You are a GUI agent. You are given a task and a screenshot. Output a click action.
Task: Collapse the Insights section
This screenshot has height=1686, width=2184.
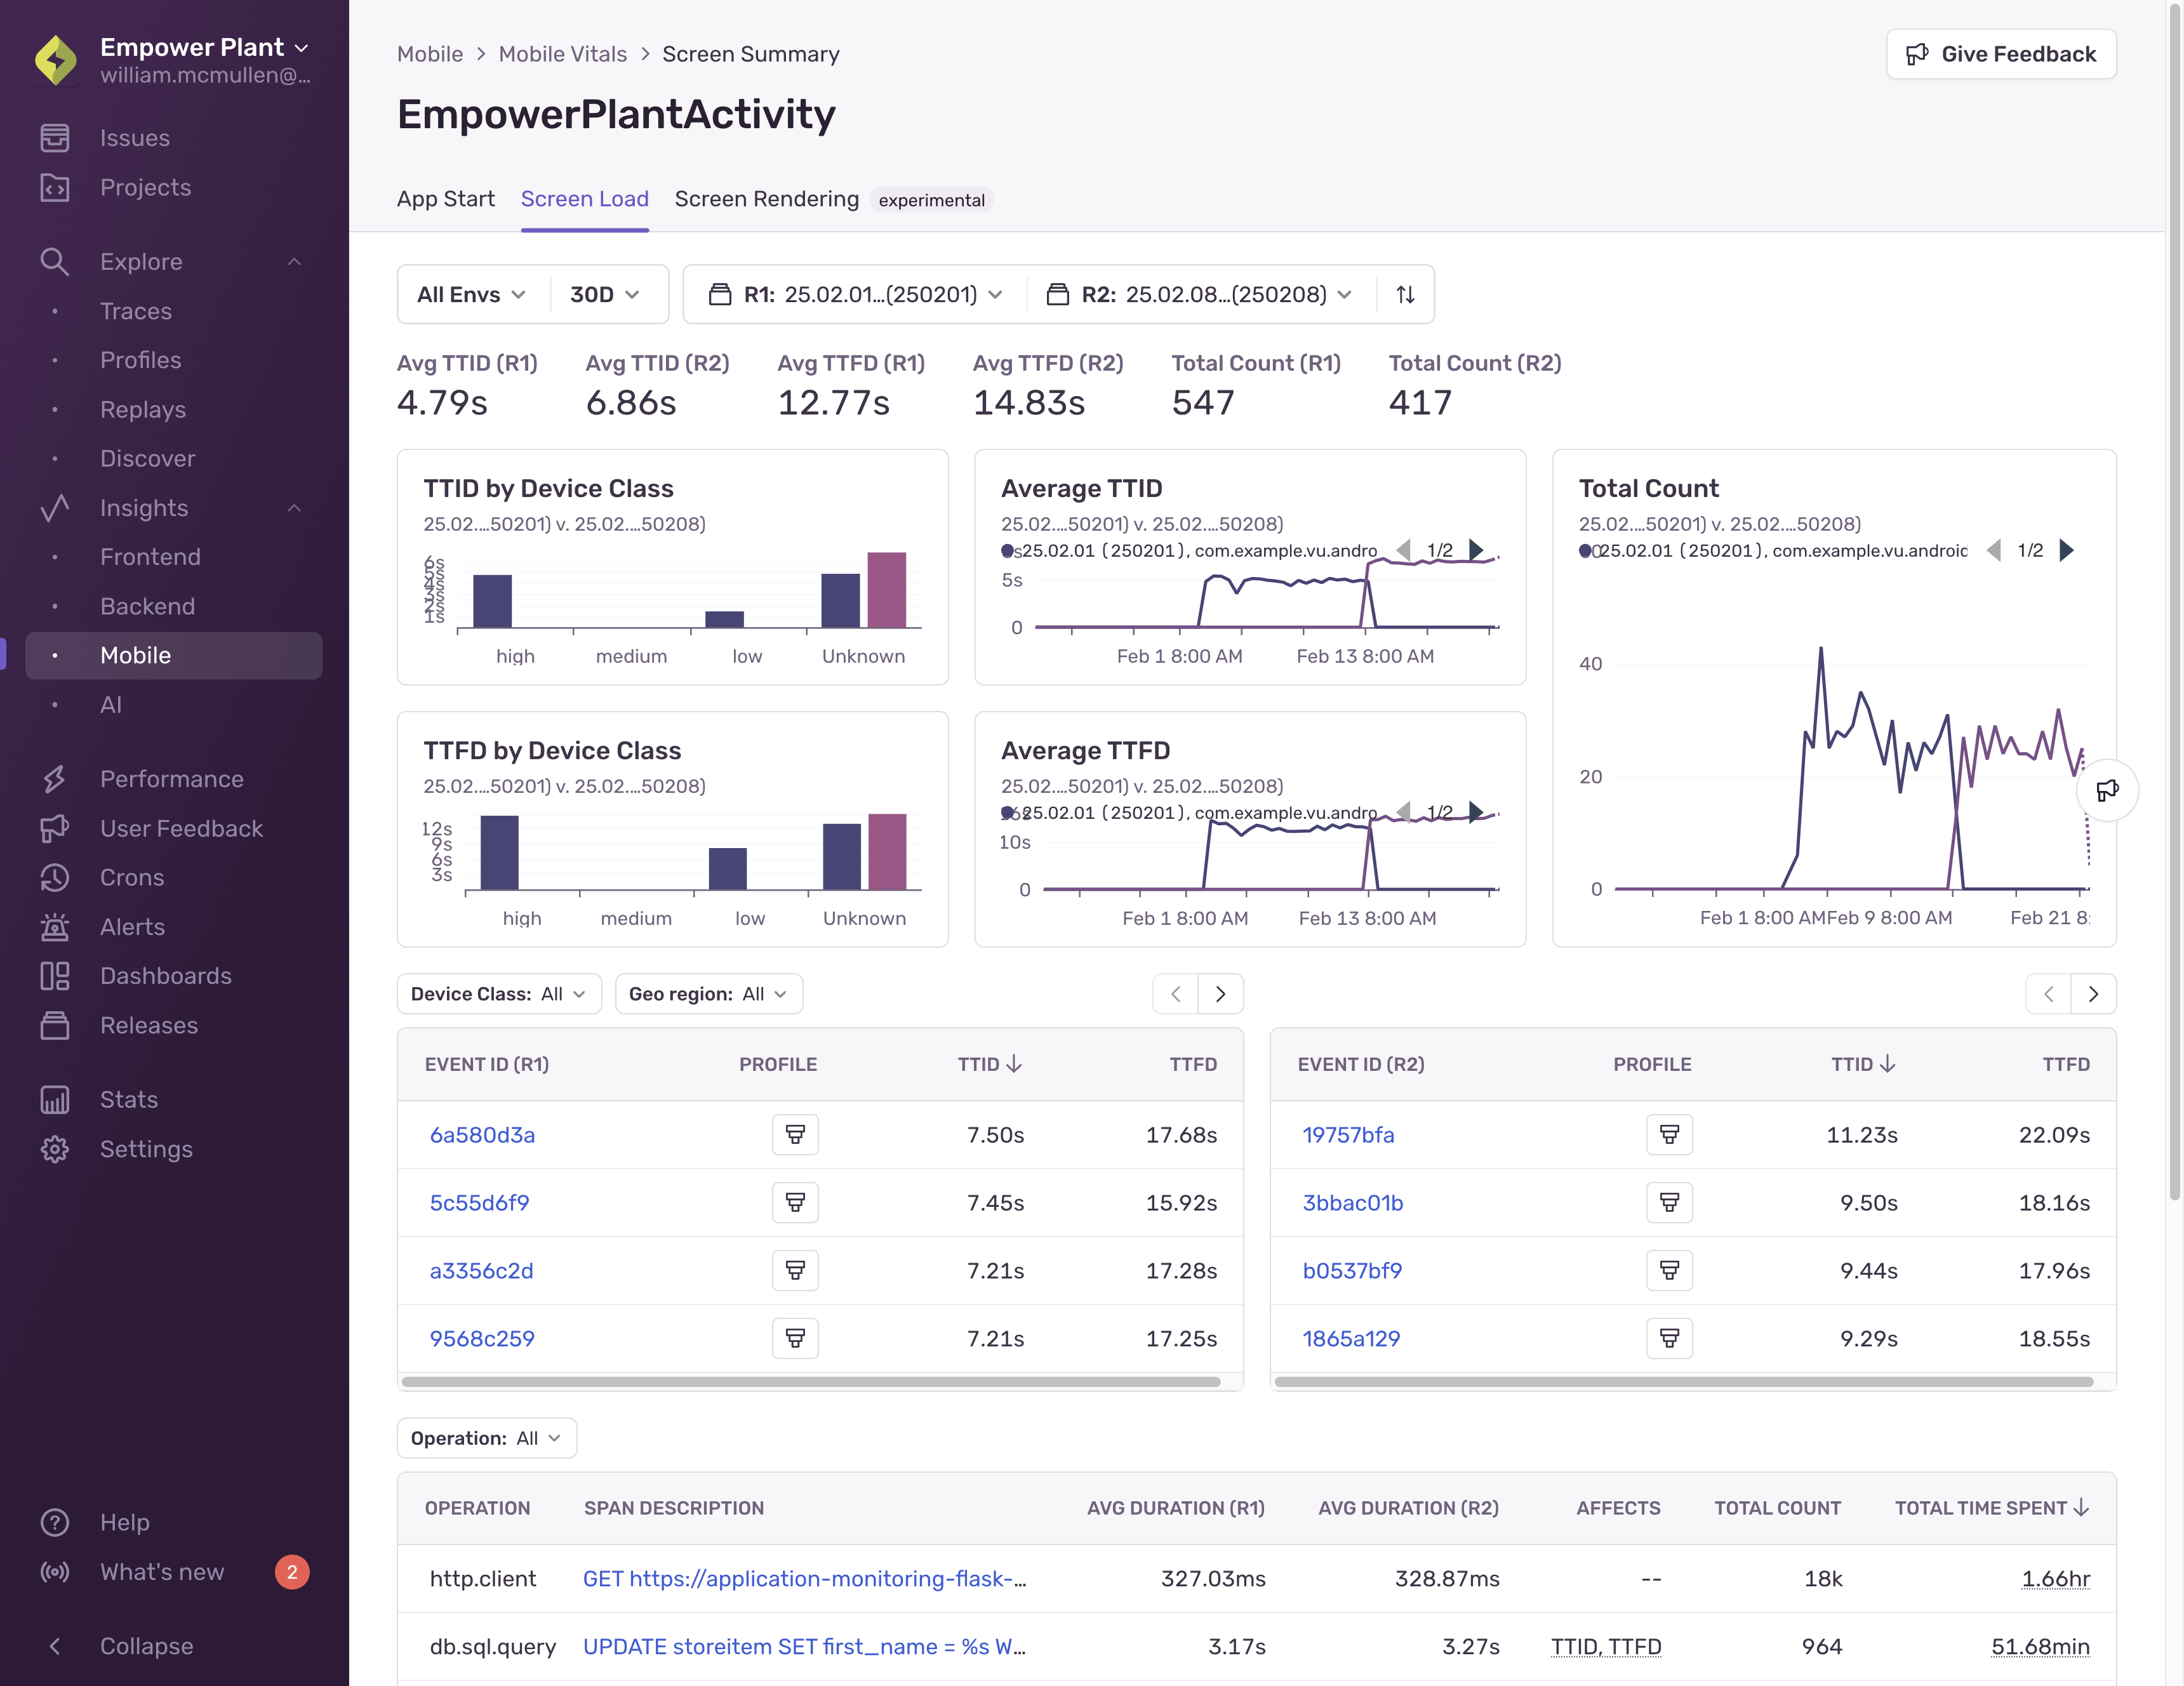pos(294,508)
